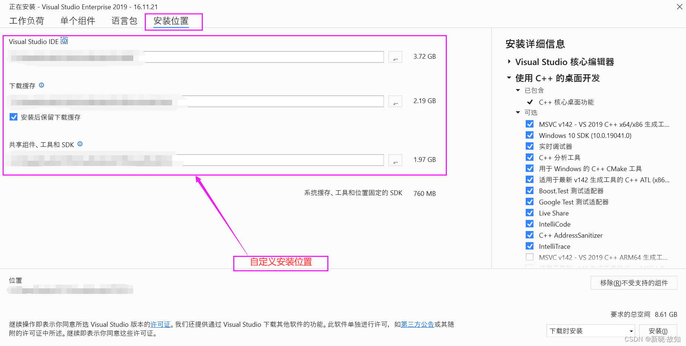Uncheck C++ AddressSanitizer component
The height and width of the screenshot is (346, 686).
tap(530, 235)
